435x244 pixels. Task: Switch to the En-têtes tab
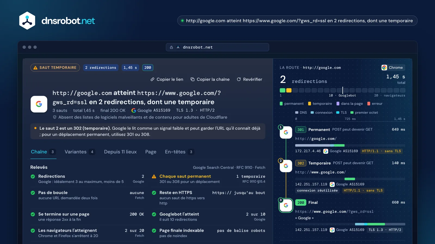(x=179, y=152)
